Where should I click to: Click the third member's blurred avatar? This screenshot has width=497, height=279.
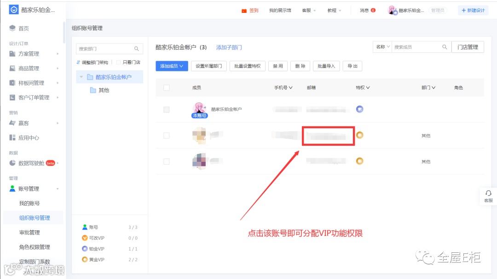coord(199,161)
